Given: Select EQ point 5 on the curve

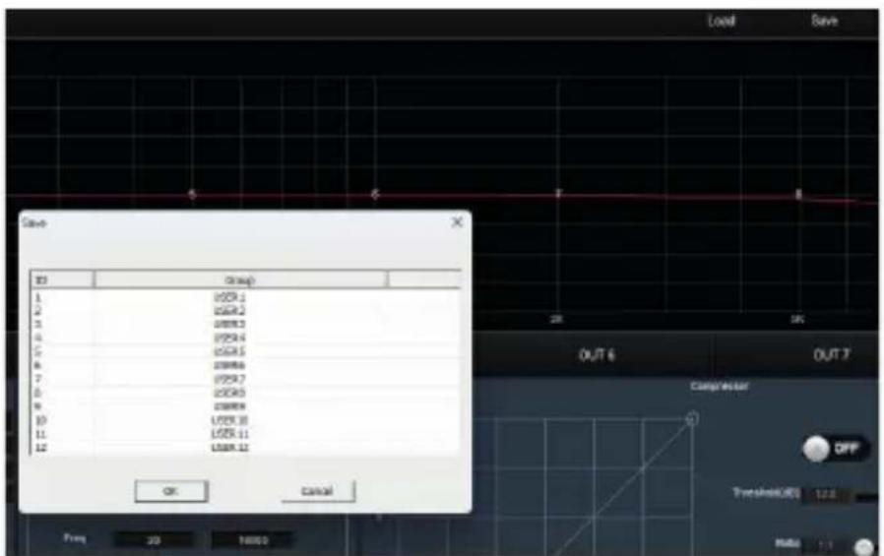Looking at the screenshot, I should pos(192,194).
